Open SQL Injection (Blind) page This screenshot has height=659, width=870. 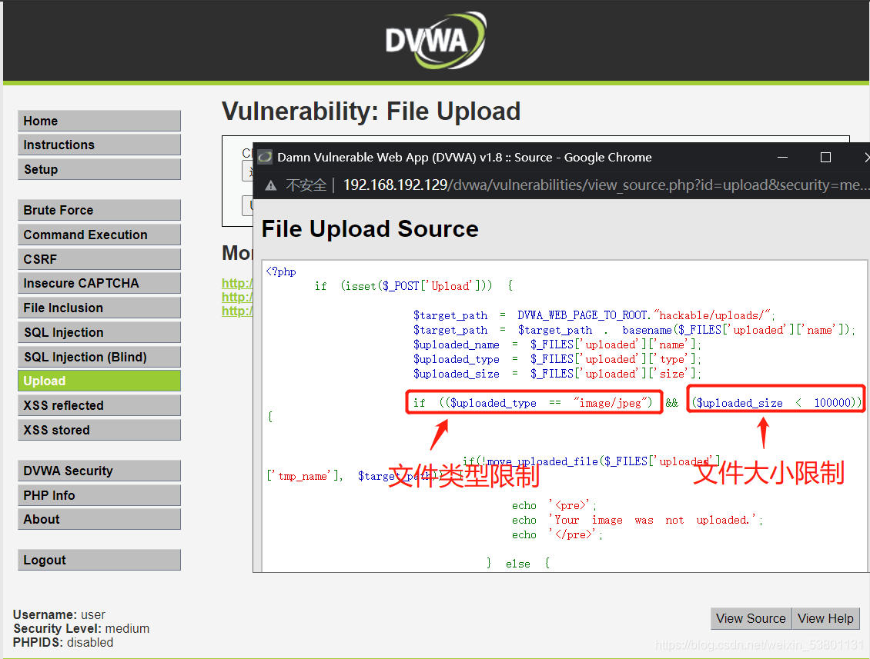click(x=99, y=357)
